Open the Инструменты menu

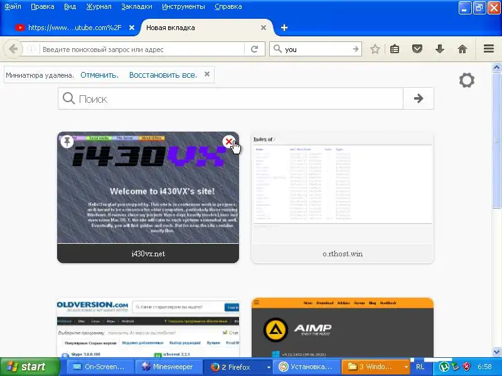tap(183, 6)
